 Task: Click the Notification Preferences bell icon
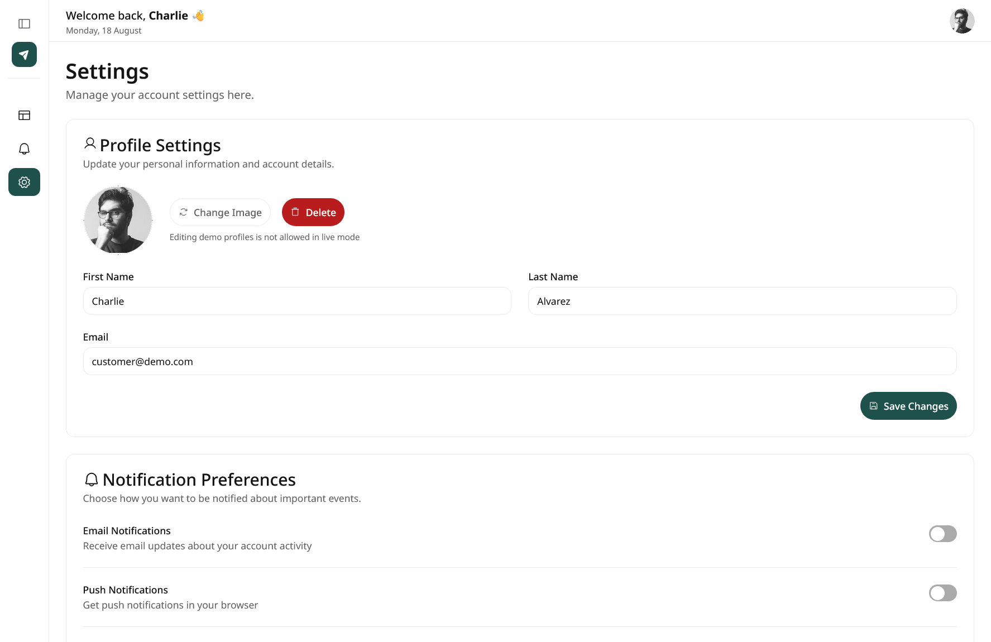[91, 480]
